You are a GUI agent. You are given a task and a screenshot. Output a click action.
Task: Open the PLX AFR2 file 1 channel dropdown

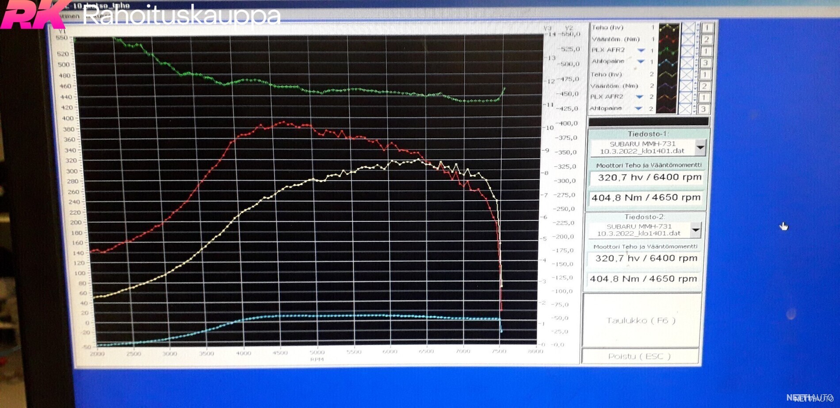point(641,50)
